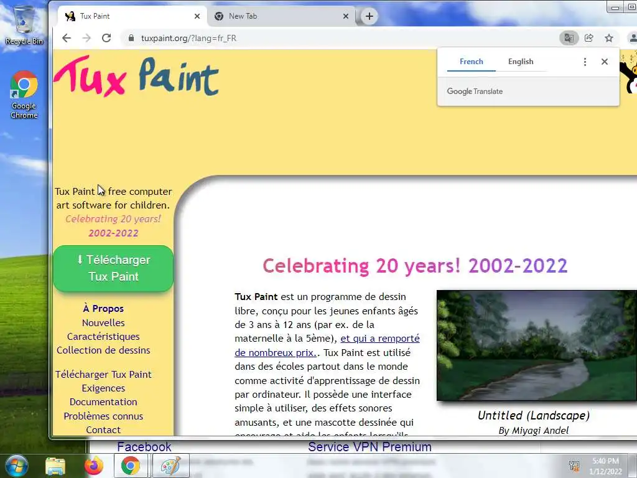Open the Contact sidebar link

(103, 430)
